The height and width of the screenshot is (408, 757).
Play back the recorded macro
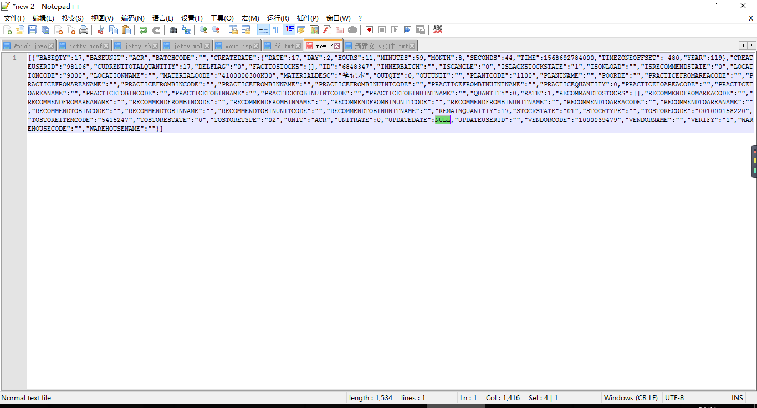395,30
